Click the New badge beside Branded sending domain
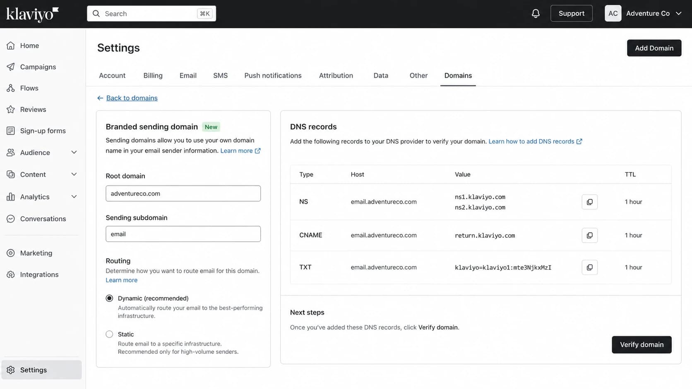Screen dimensions: 692x389 click(x=211, y=127)
